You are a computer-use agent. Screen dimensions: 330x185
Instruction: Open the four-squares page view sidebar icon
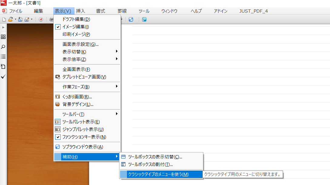tap(3, 37)
